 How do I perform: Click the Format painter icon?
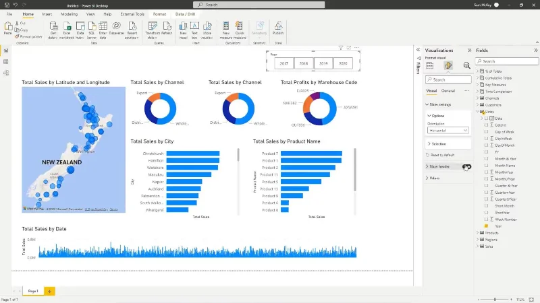click(x=28, y=36)
